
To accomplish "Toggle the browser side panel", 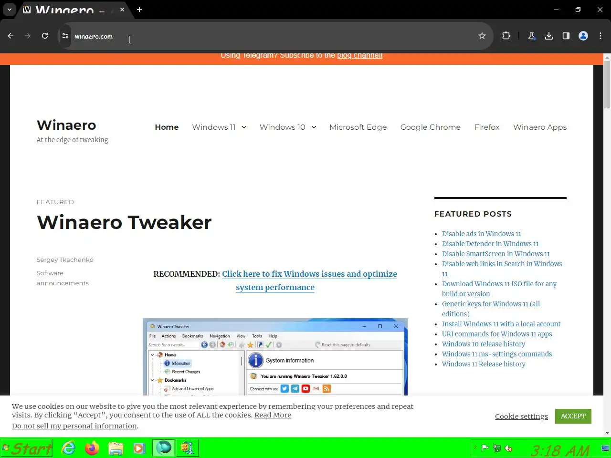I will point(566,36).
